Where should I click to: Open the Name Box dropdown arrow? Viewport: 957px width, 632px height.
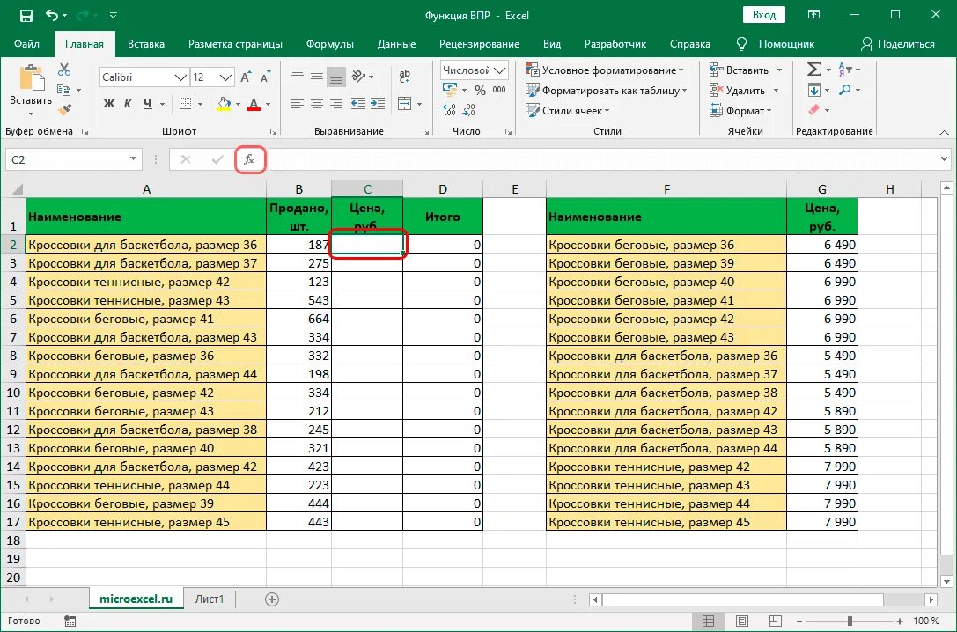coord(133,159)
